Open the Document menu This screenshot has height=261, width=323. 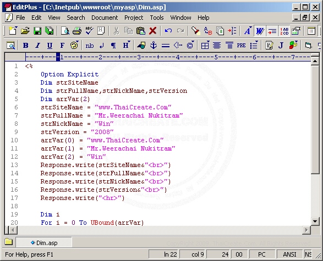click(x=105, y=18)
